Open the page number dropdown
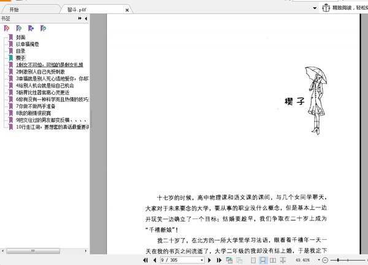 (202, 260)
